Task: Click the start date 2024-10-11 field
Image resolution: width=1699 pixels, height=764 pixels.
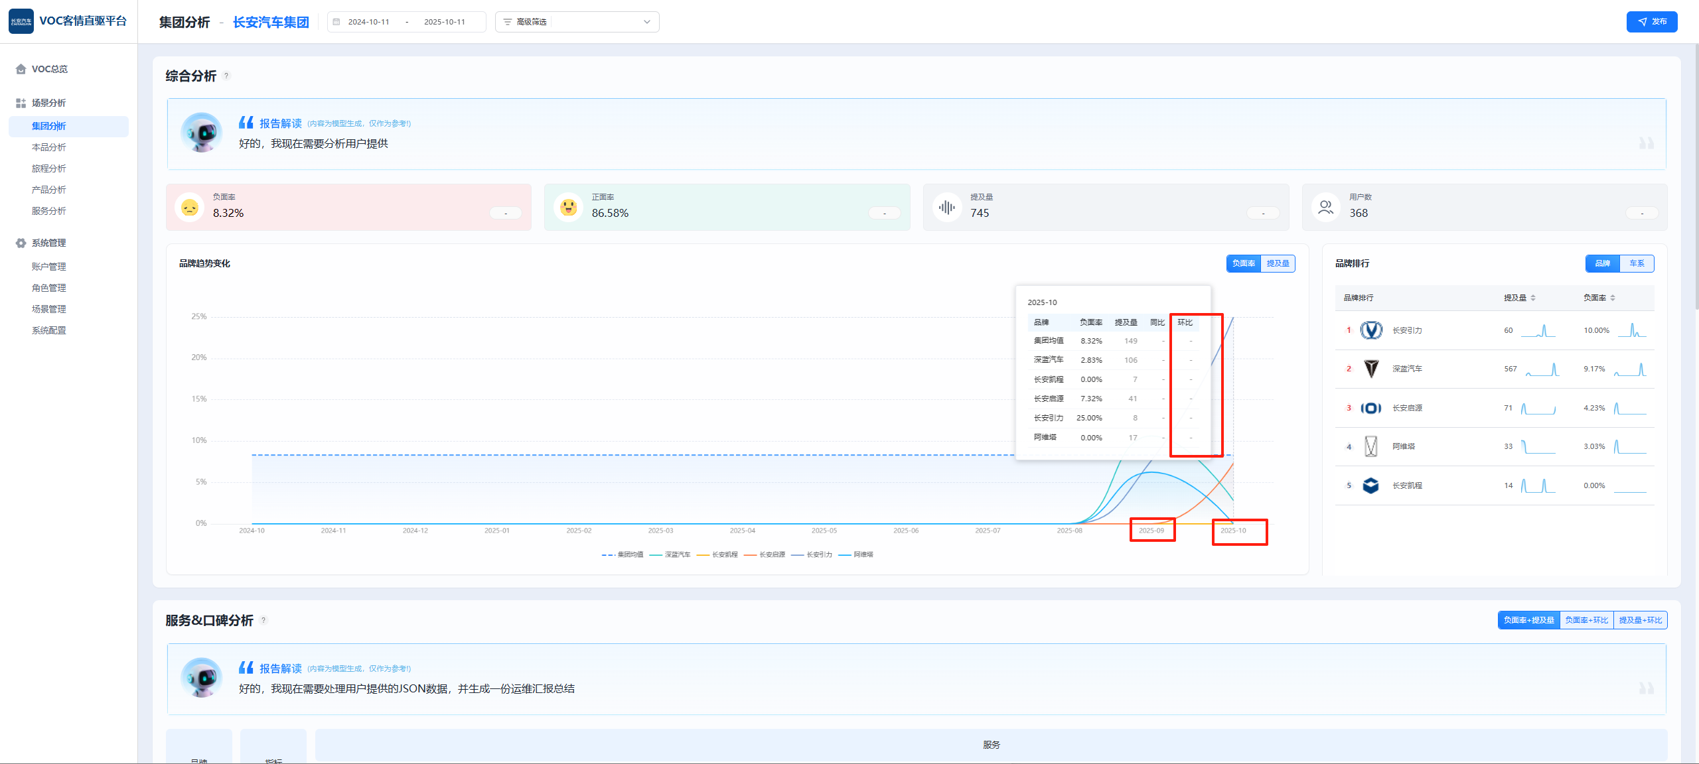Action: tap(369, 22)
